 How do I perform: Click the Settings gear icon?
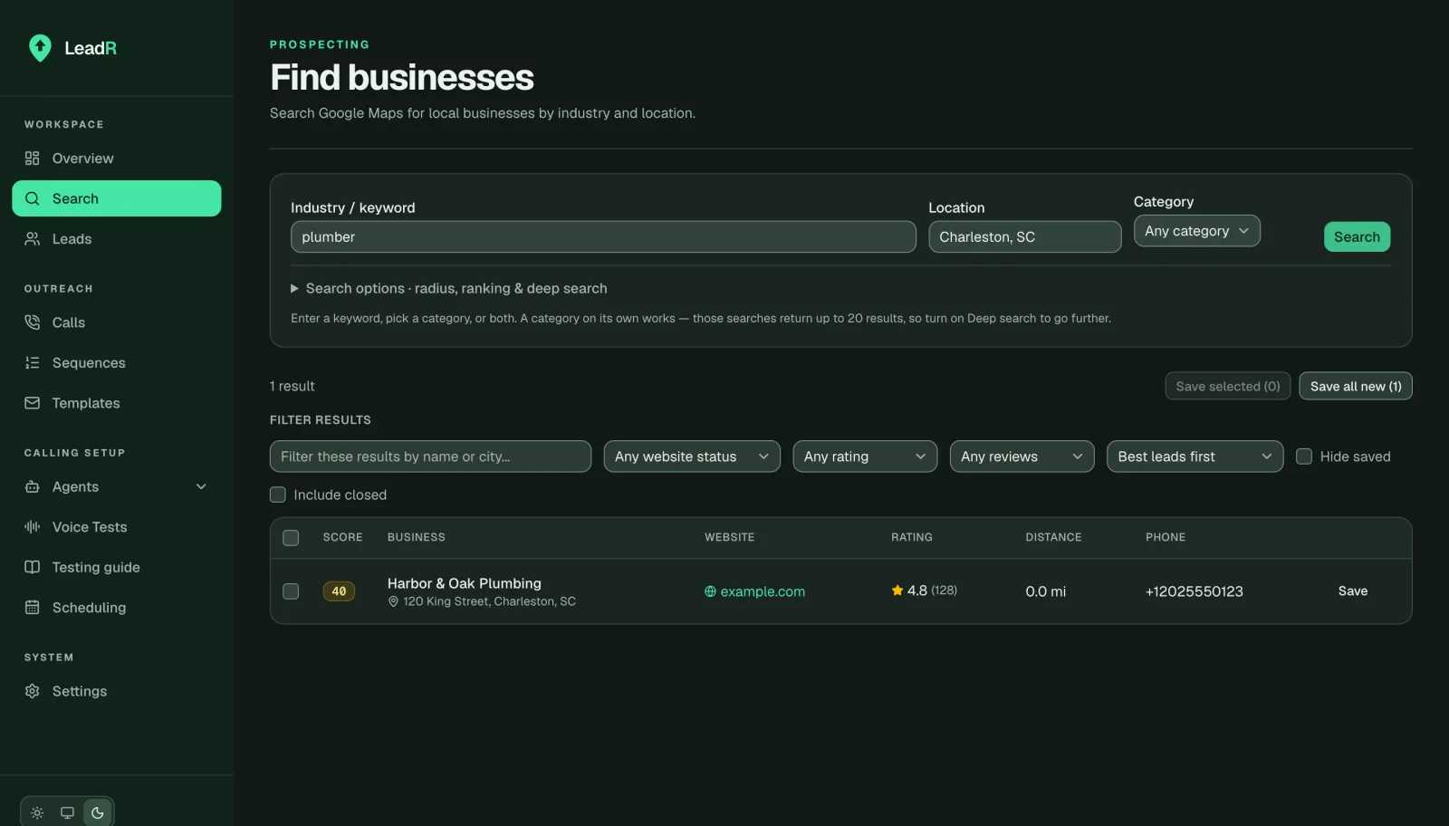[x=33, y=691]
